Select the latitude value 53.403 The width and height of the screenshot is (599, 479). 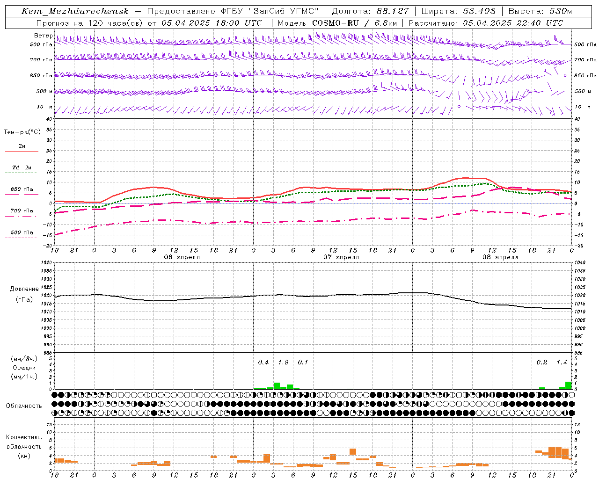point(479,11)
